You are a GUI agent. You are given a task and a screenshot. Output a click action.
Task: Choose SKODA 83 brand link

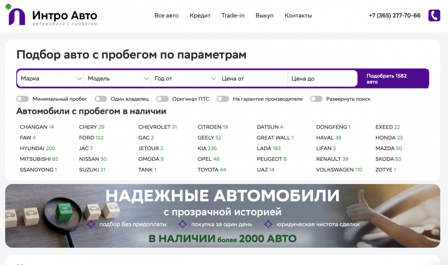(388, 159)
